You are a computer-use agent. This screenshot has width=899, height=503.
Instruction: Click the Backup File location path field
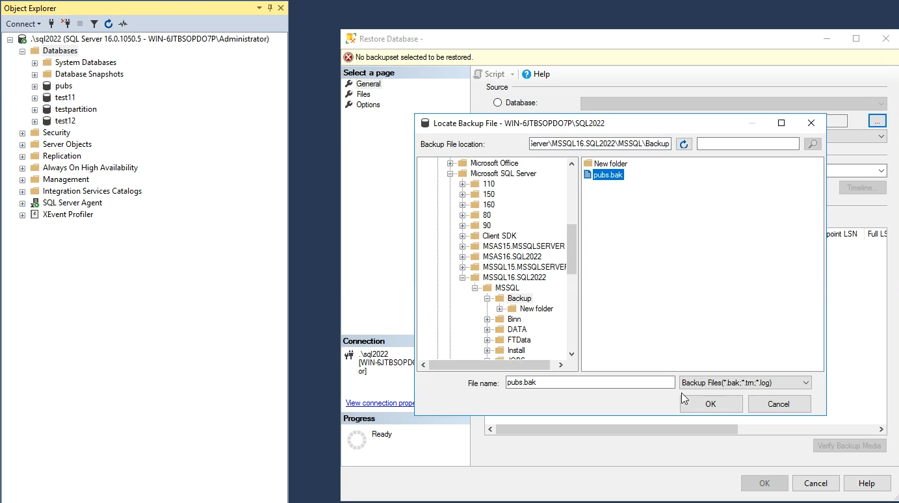coord(600,144)
